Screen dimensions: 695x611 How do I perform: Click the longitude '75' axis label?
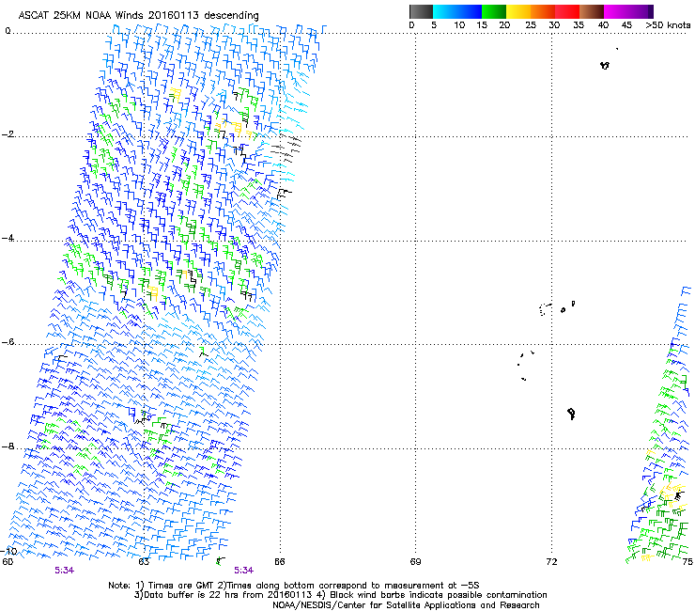tap(687, 562)
